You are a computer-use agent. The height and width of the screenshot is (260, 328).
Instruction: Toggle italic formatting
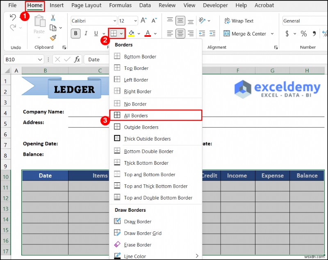pos(87,33)
